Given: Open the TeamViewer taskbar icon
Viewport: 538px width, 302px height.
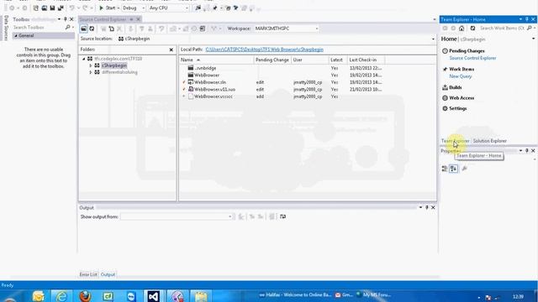Looking at the screenshot, I should click(x=131, y=296).
